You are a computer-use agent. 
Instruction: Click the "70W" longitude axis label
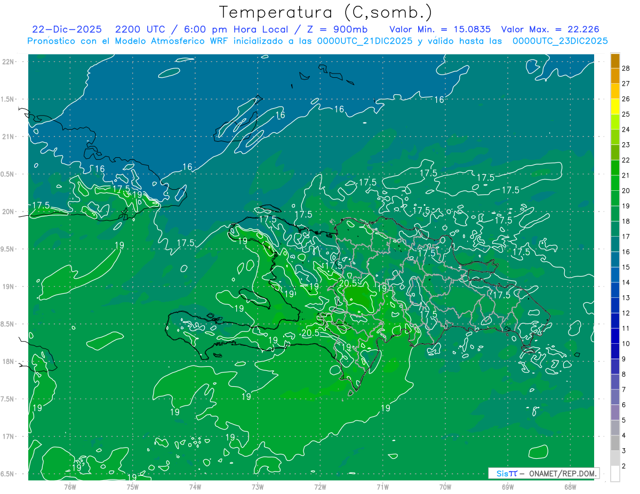tap(445, 487)
